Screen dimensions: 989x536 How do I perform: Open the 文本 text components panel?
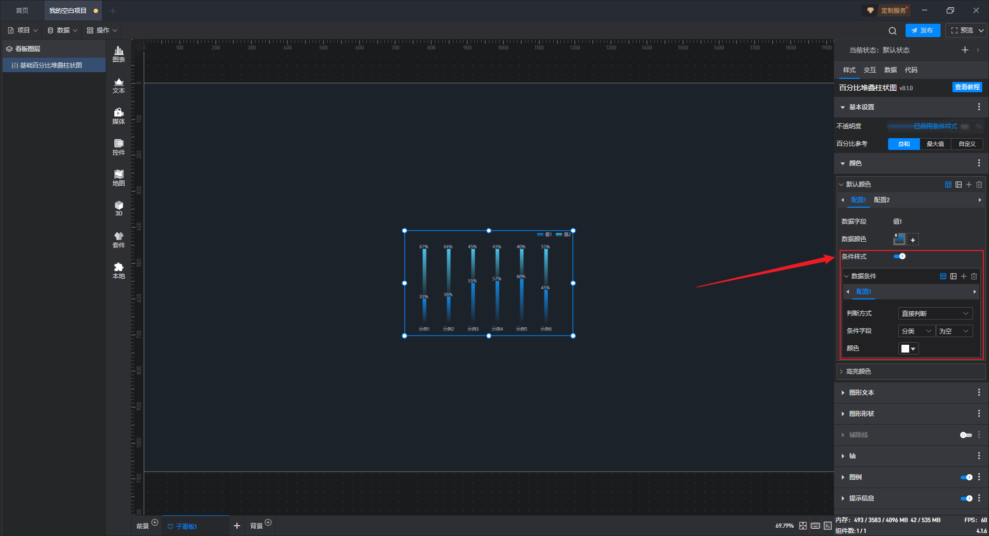(118, 86)
